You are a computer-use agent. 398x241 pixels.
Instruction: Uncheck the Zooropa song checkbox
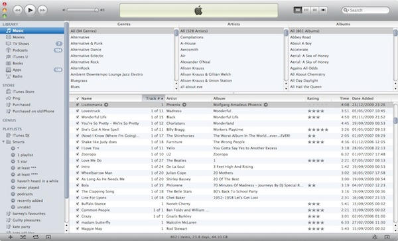78,154
